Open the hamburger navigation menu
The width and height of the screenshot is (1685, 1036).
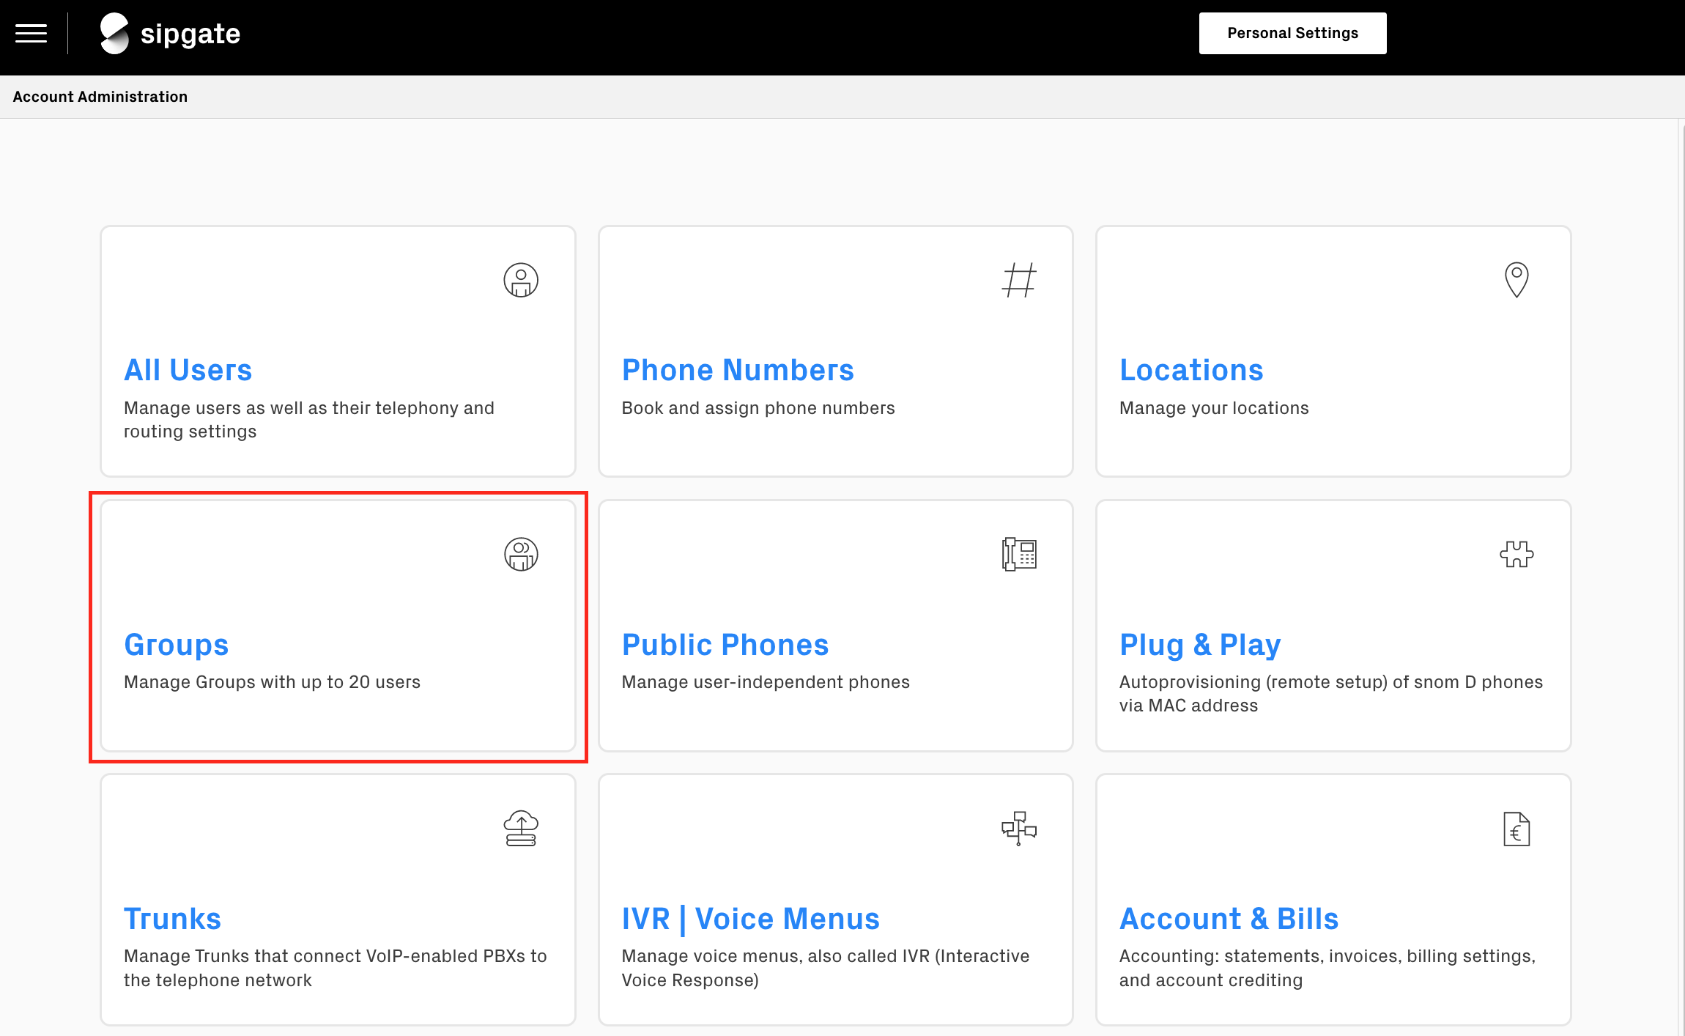click(31, 34)
